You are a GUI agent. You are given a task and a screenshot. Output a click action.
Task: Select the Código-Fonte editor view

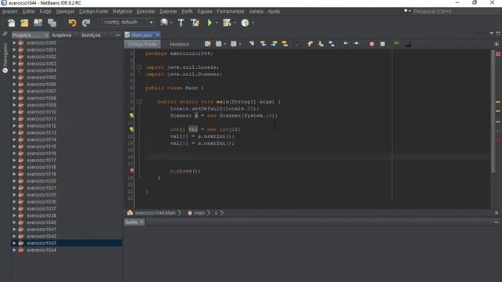coord(142,45)
